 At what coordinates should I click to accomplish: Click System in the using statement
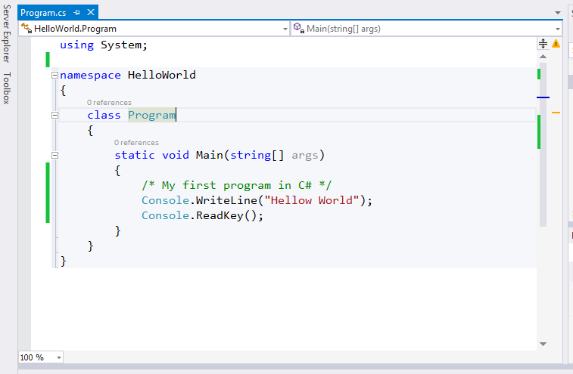tap(121, 45)
